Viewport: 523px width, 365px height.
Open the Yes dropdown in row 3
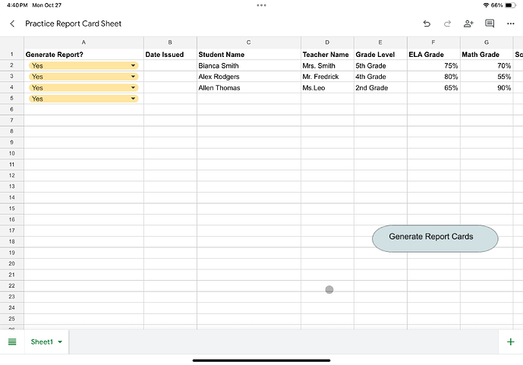(x=83, y=77)
